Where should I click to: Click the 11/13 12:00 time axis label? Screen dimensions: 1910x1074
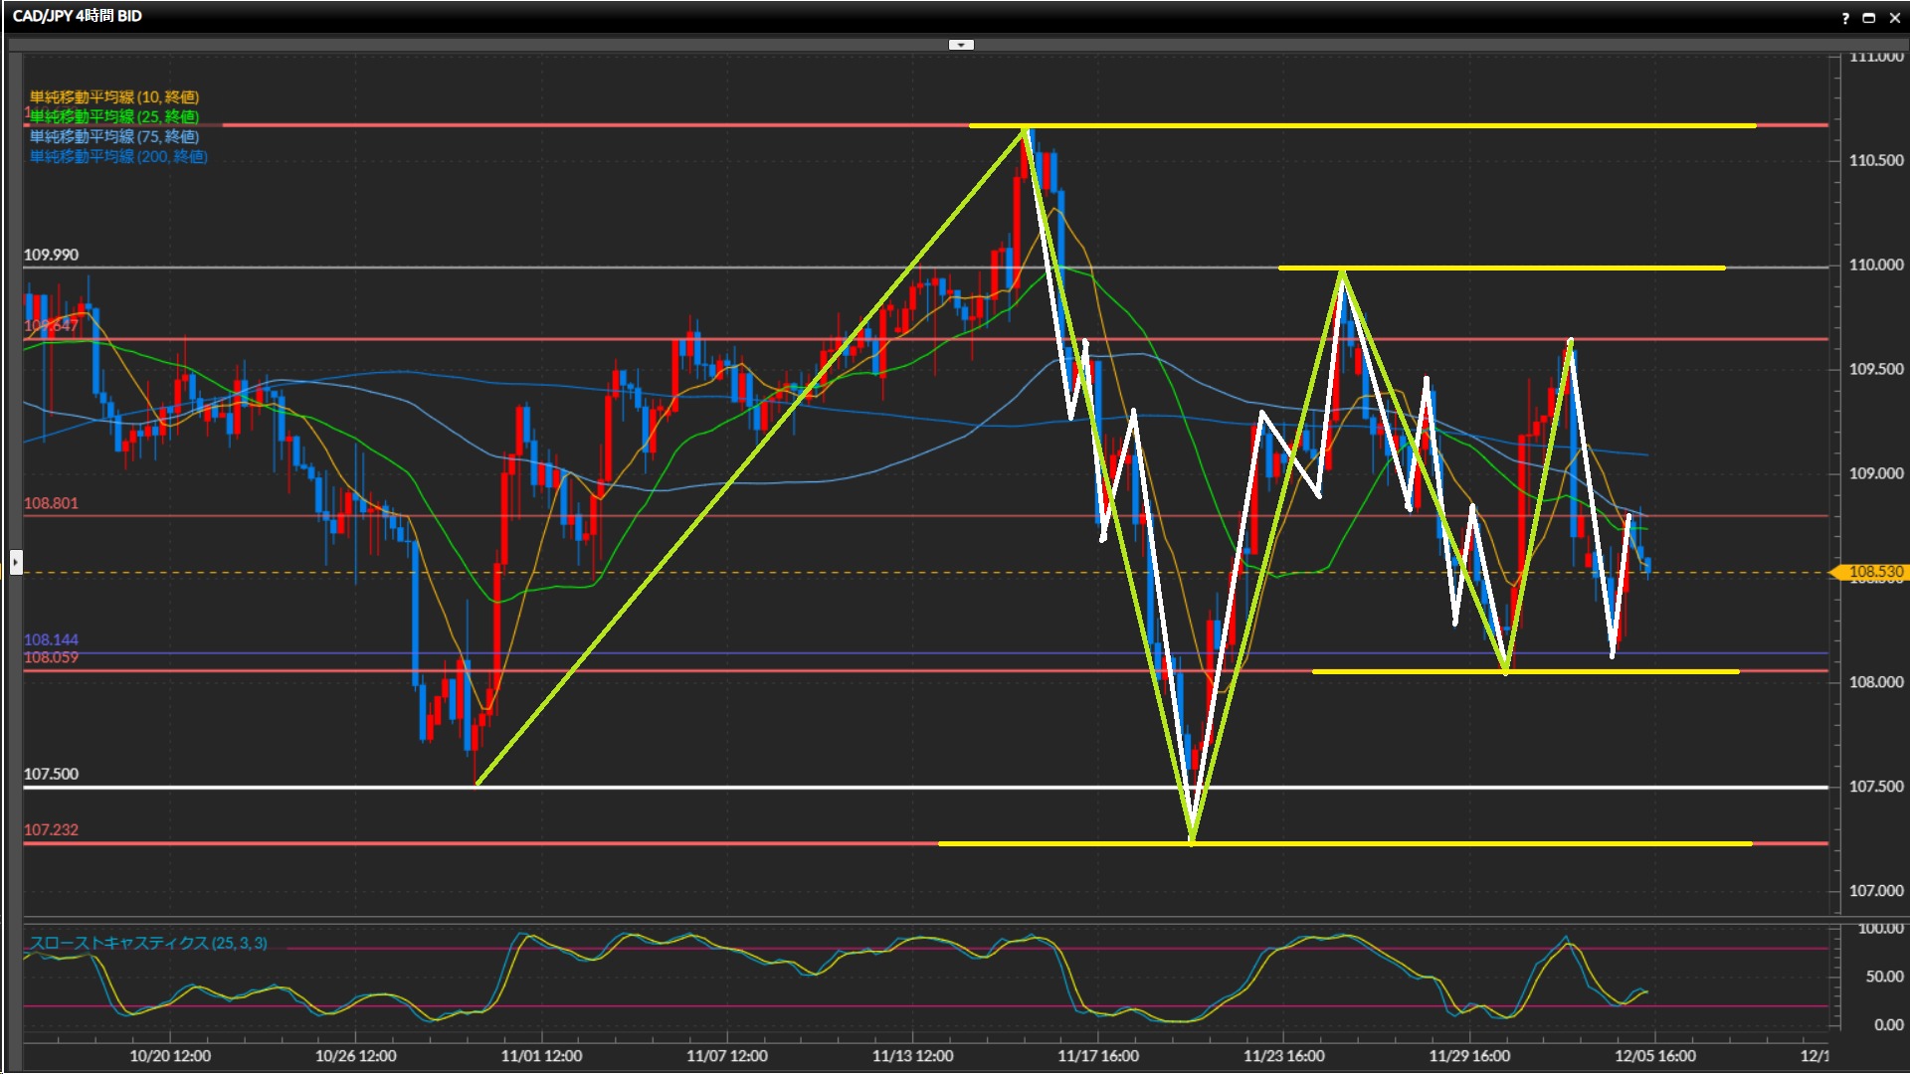point(912,1056)
